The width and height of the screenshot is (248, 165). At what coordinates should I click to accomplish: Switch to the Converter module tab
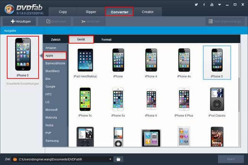(x=119, y=12)
